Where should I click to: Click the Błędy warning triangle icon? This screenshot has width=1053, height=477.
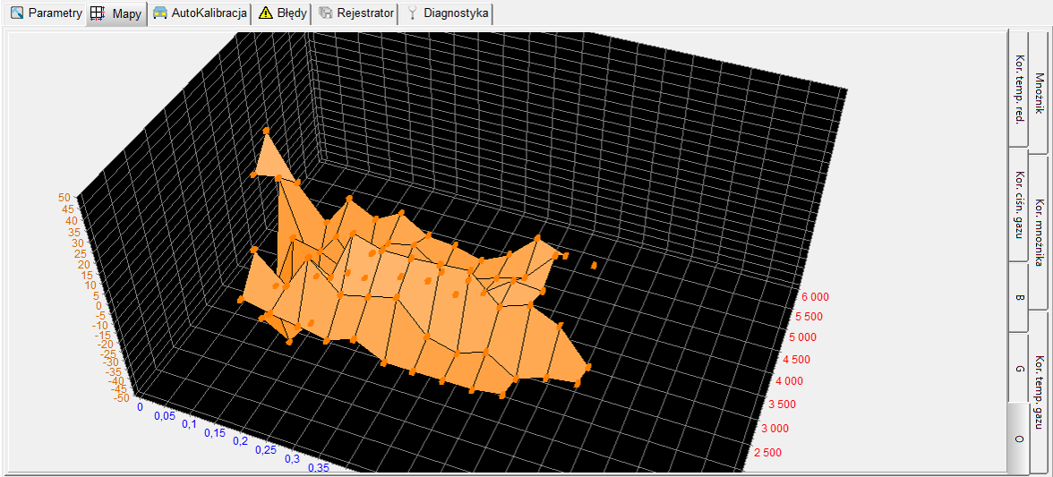(265, 13)
